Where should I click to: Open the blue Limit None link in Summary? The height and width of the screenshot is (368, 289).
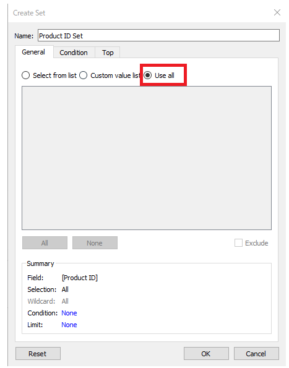tap(69, 325)
